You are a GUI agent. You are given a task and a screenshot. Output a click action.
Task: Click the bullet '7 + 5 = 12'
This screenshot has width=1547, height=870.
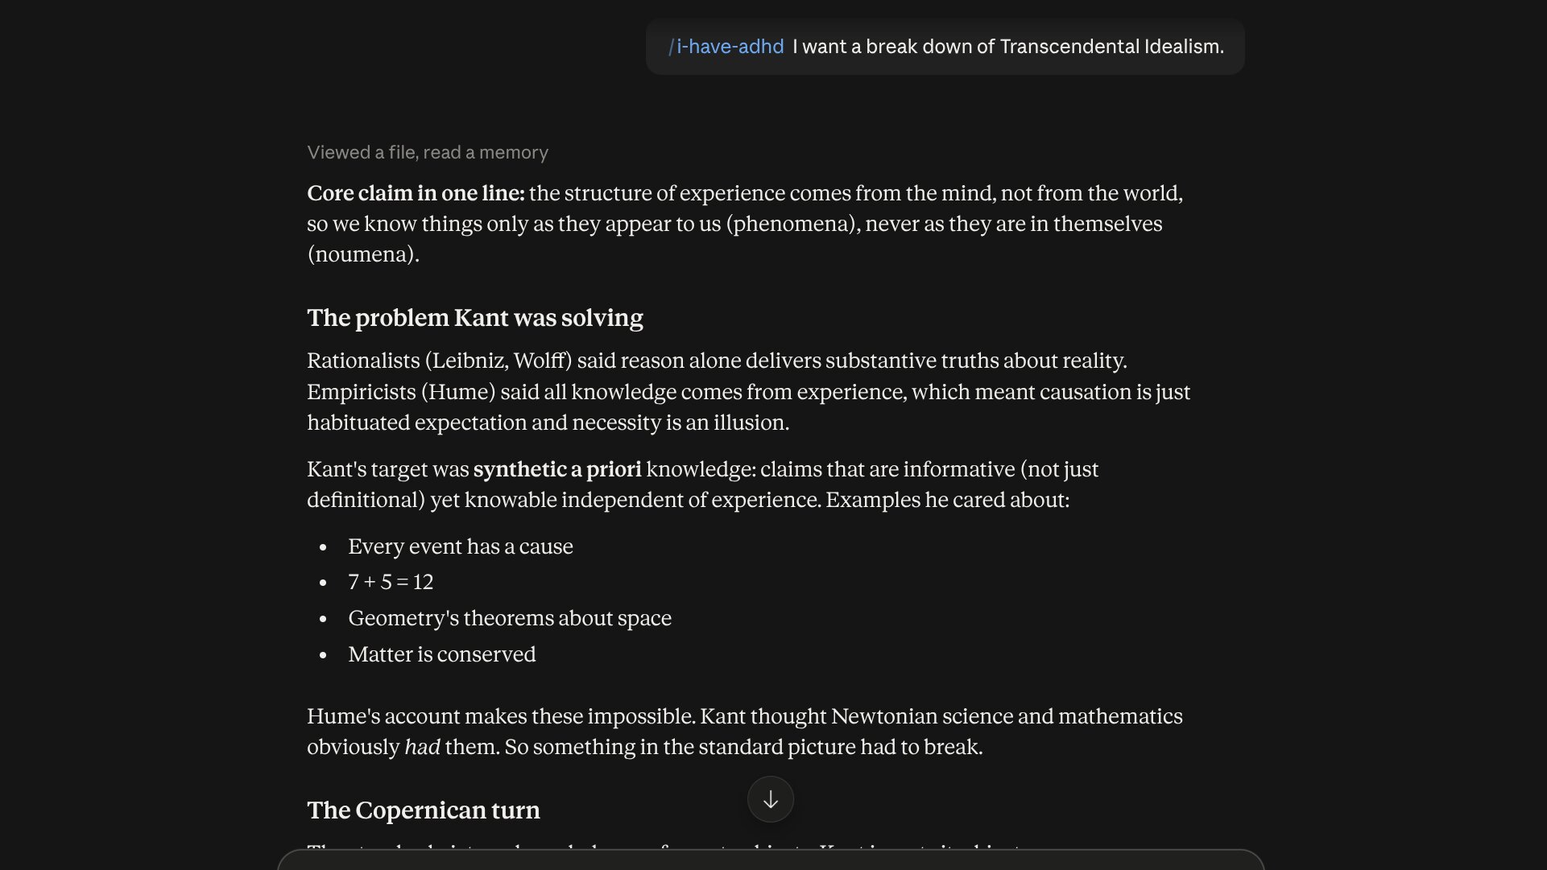click(x=391, y=582)
